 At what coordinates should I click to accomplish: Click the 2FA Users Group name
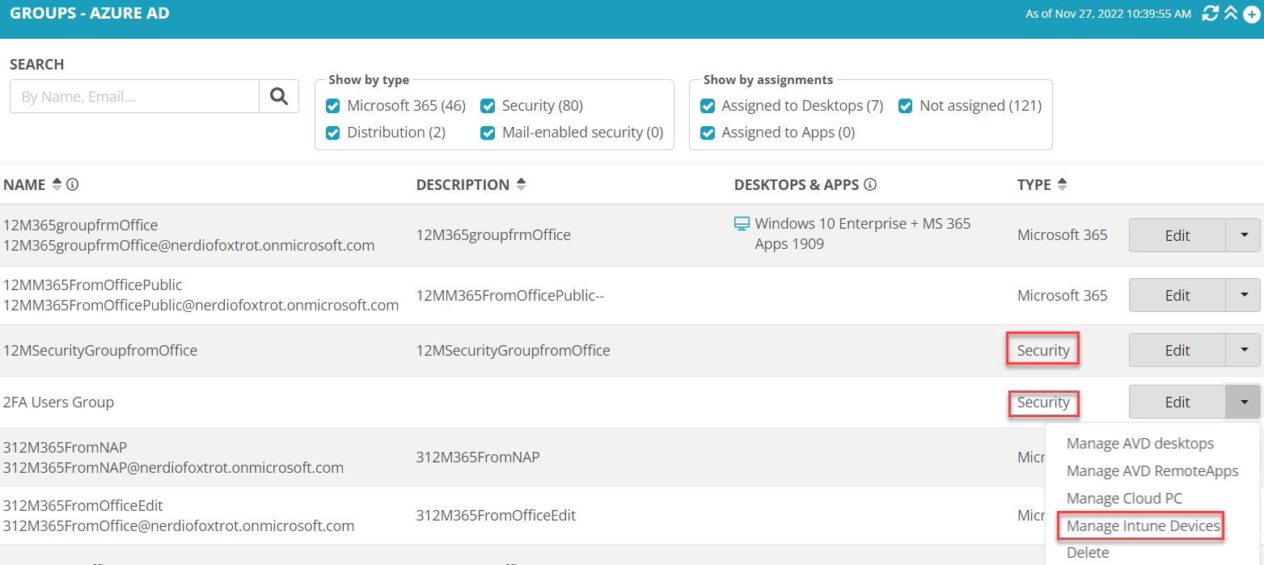59,402
